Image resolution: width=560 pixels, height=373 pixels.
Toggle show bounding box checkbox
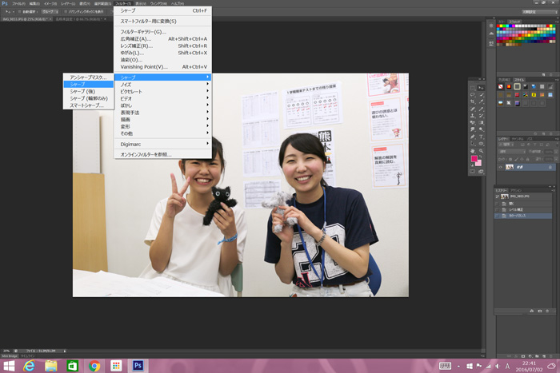tap(67, 12)
